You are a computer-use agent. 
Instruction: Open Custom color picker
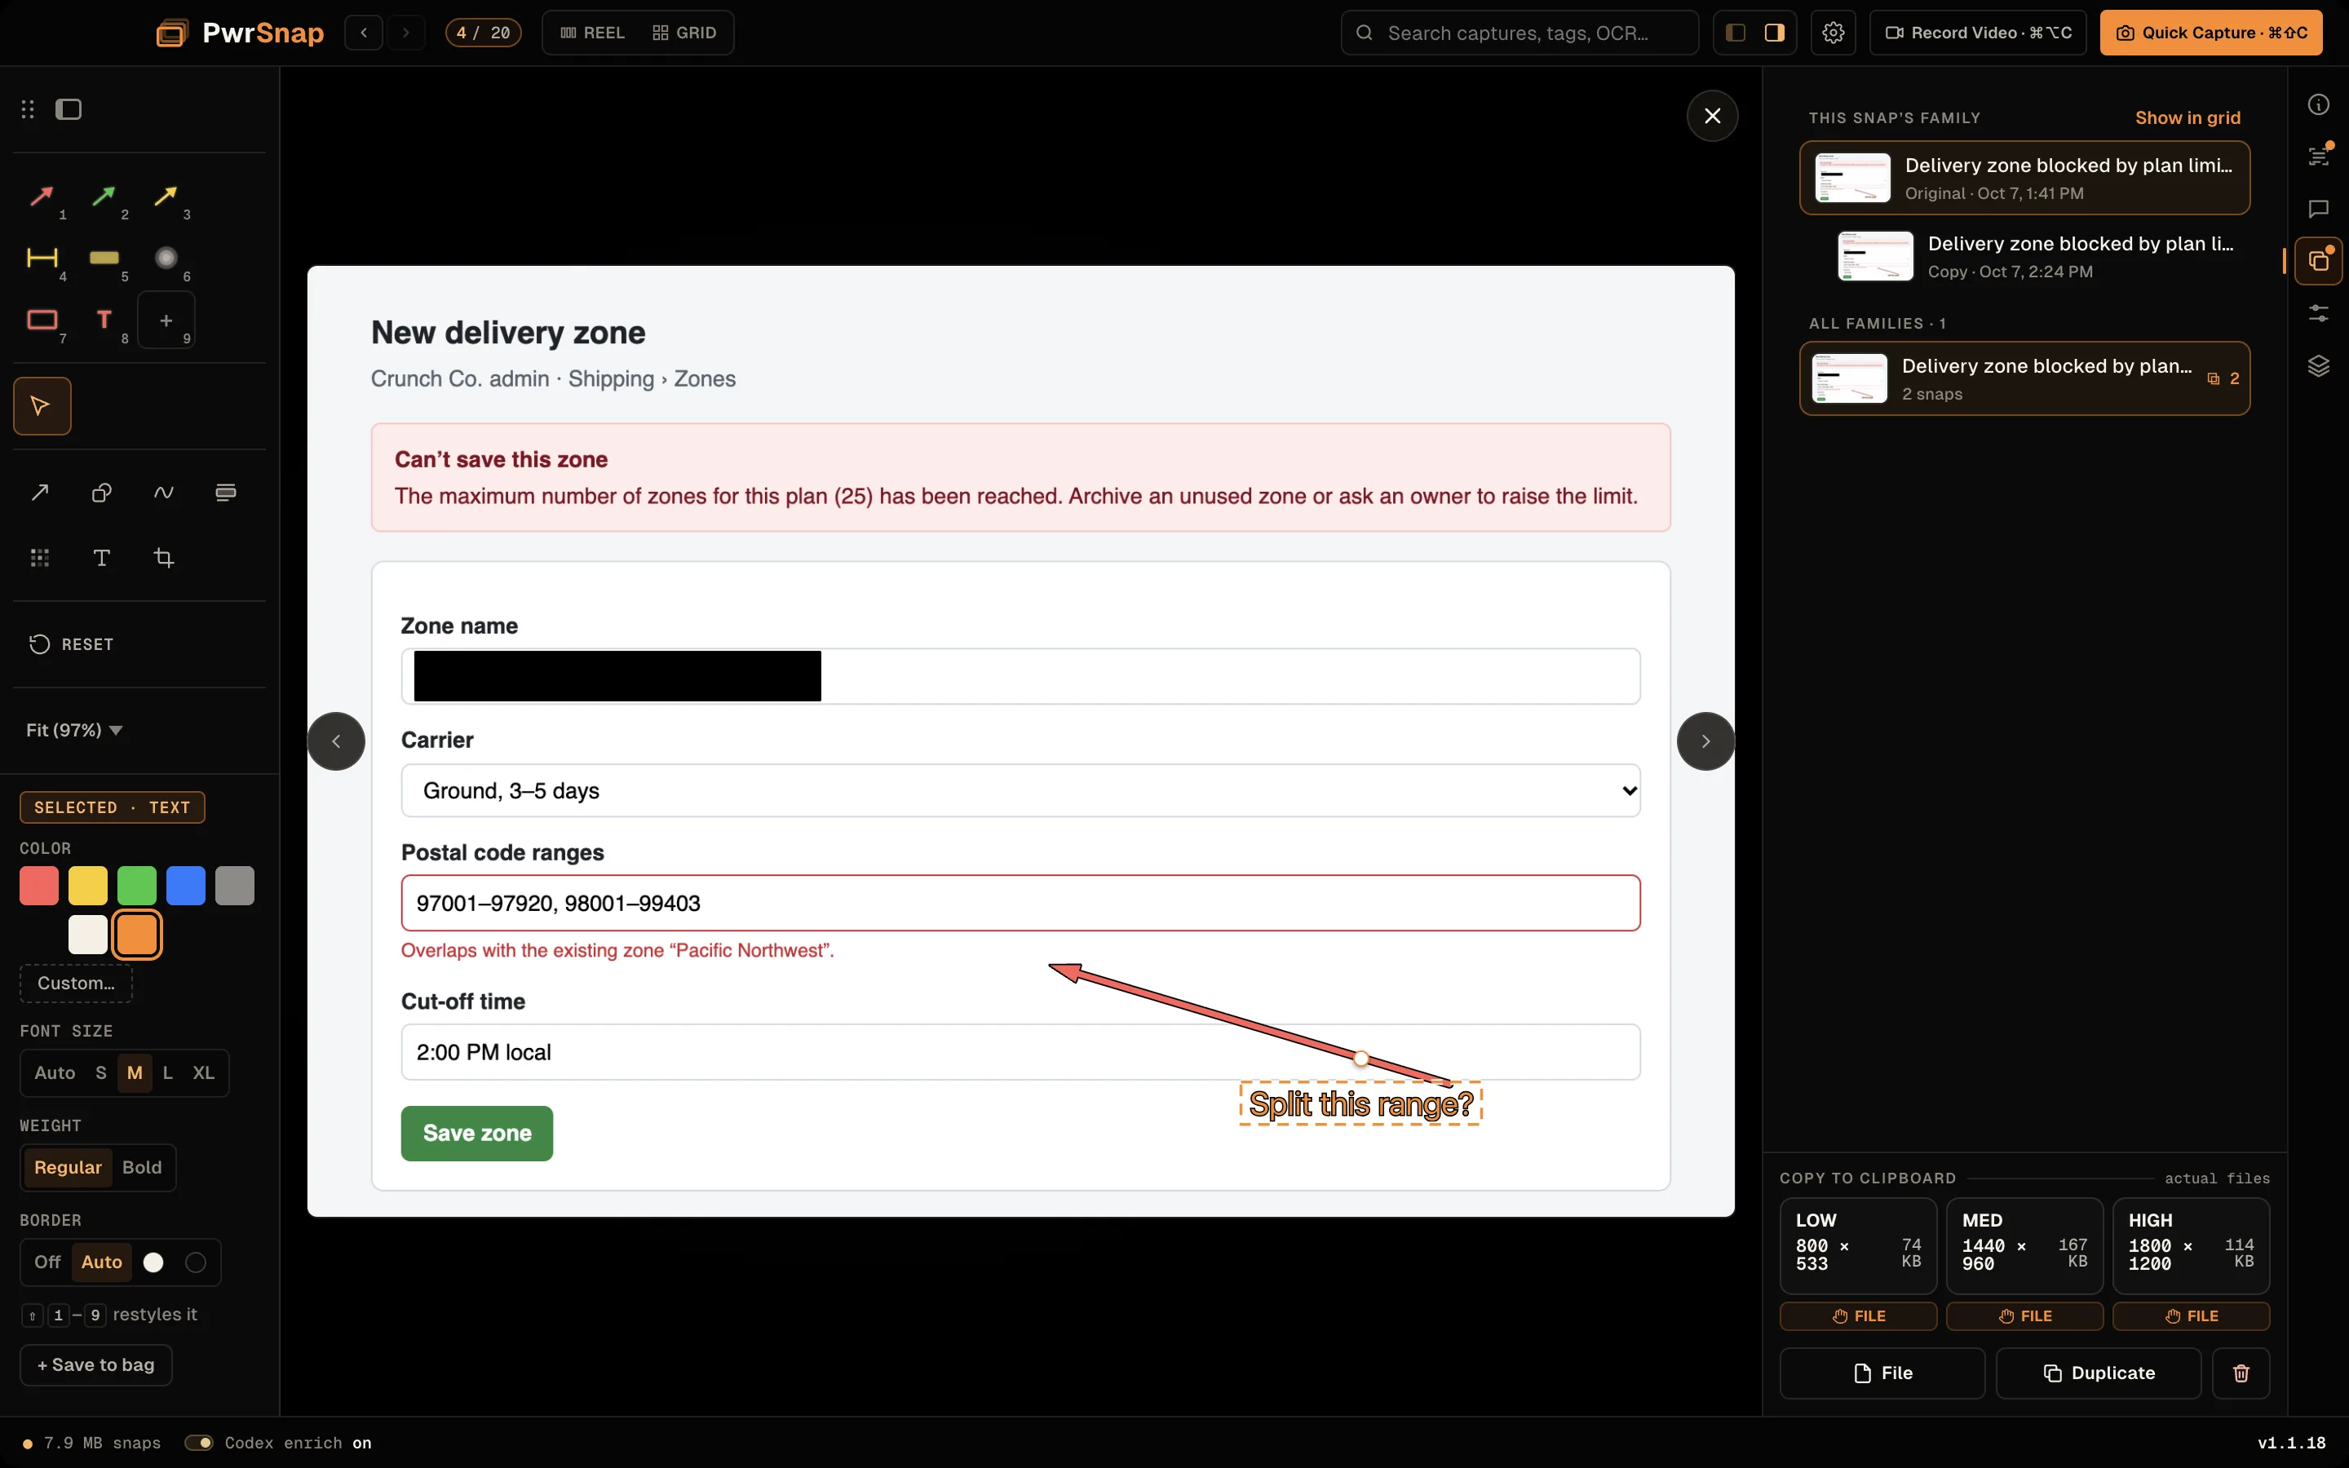(76, 984)
